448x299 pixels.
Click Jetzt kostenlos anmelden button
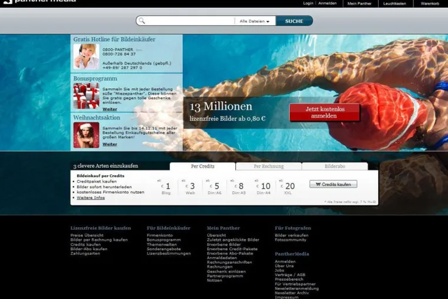click(325, 112)
